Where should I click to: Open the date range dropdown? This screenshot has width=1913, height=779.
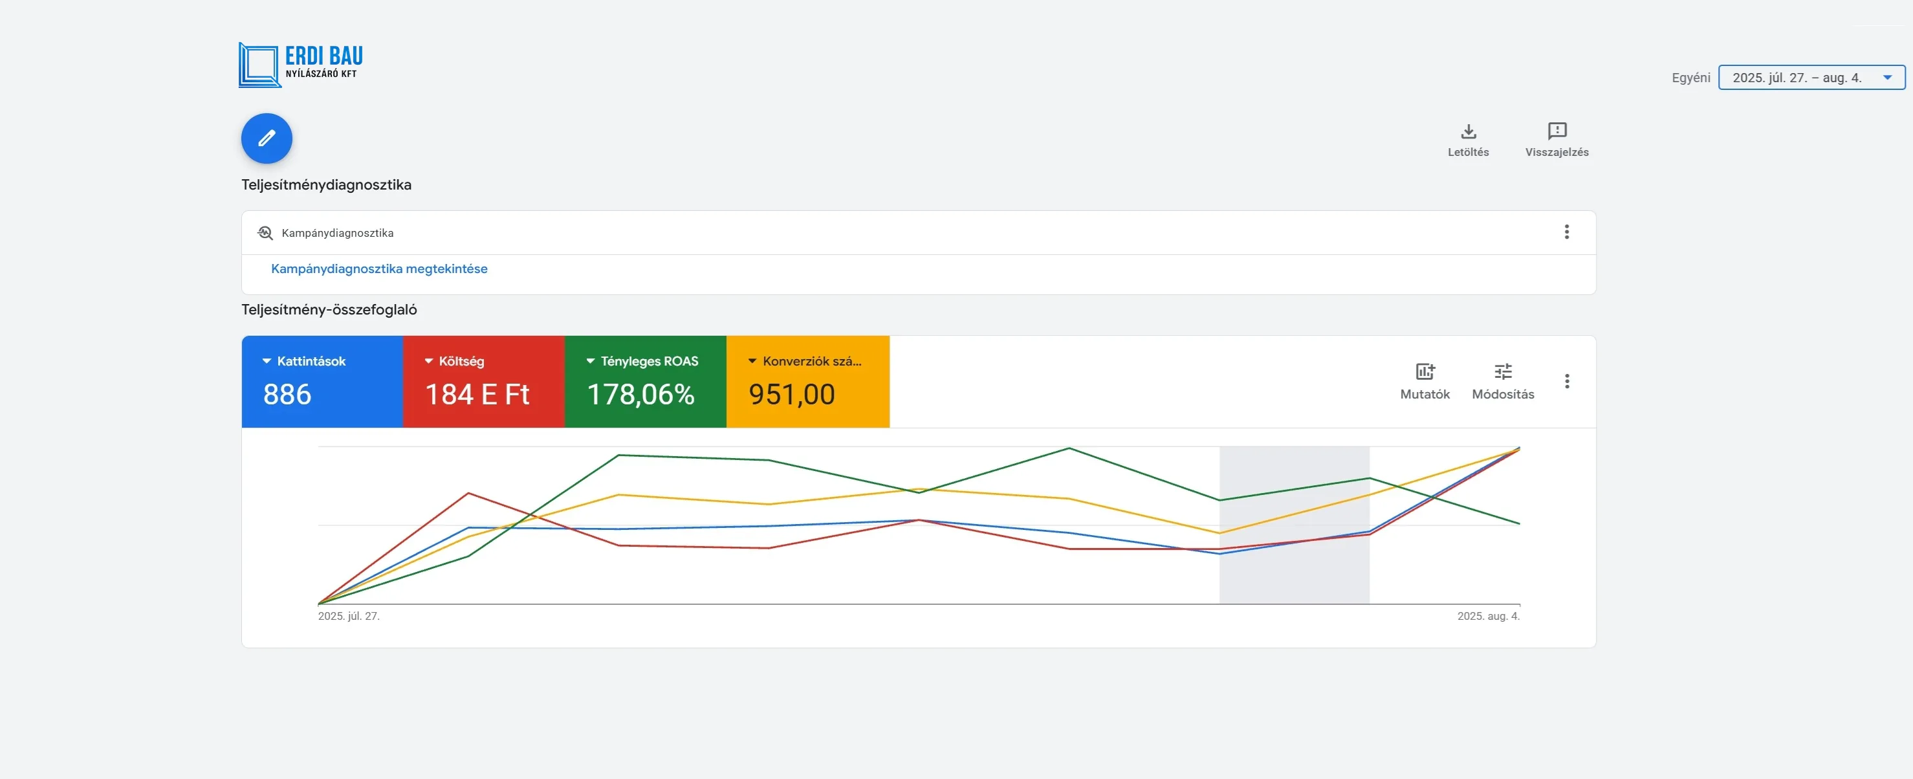(1811, 77)
